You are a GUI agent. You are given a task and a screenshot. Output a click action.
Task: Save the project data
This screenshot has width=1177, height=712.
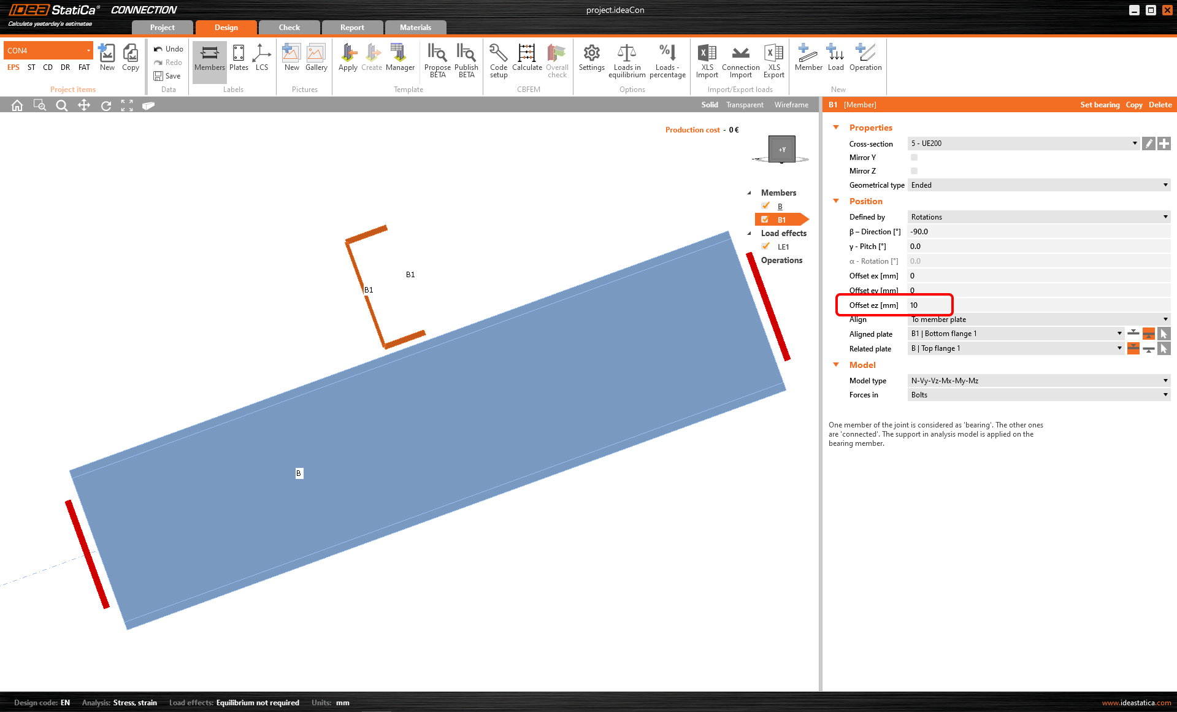[x=167, y=76]
